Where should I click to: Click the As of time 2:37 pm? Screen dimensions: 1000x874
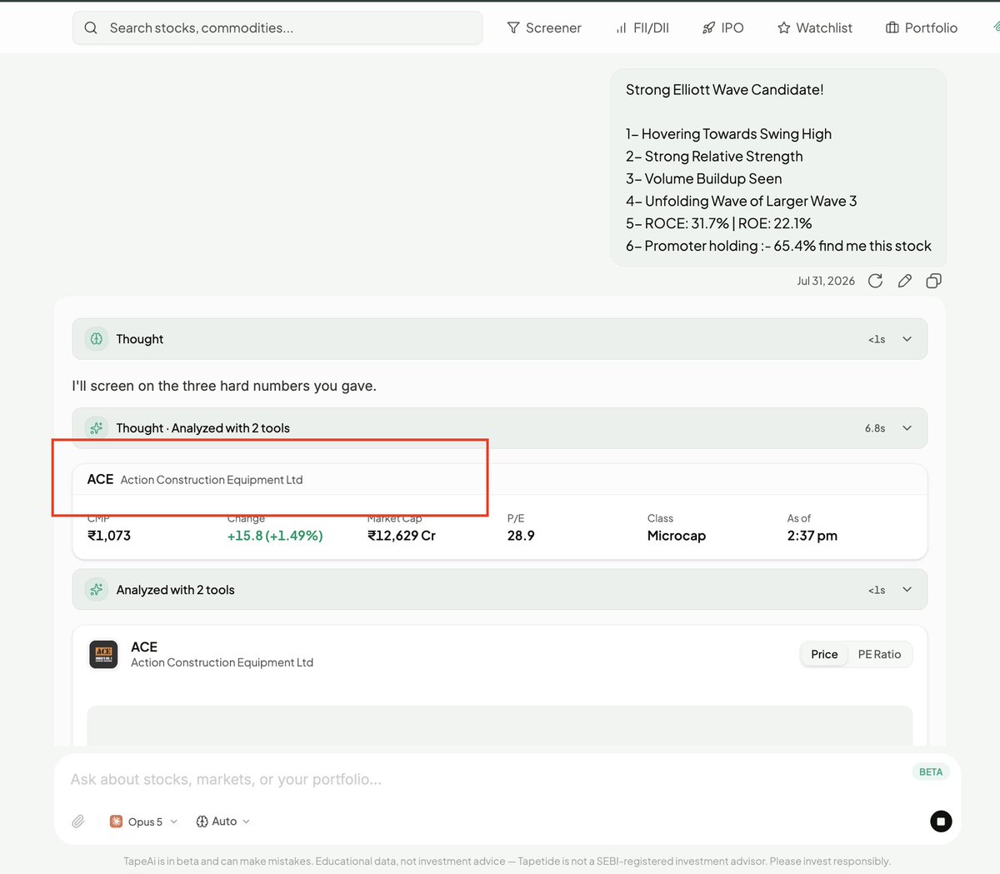point(812,536)
